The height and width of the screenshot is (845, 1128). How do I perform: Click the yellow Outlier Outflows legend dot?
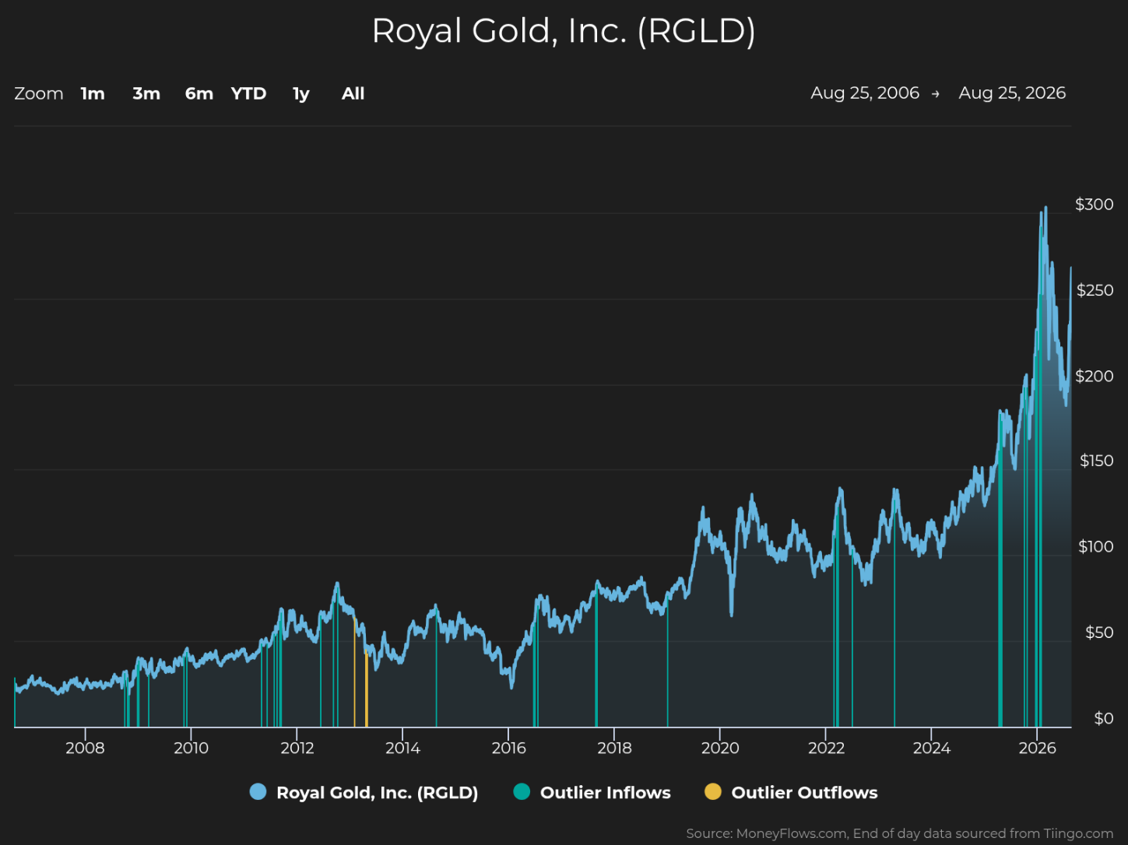[712, 792]
